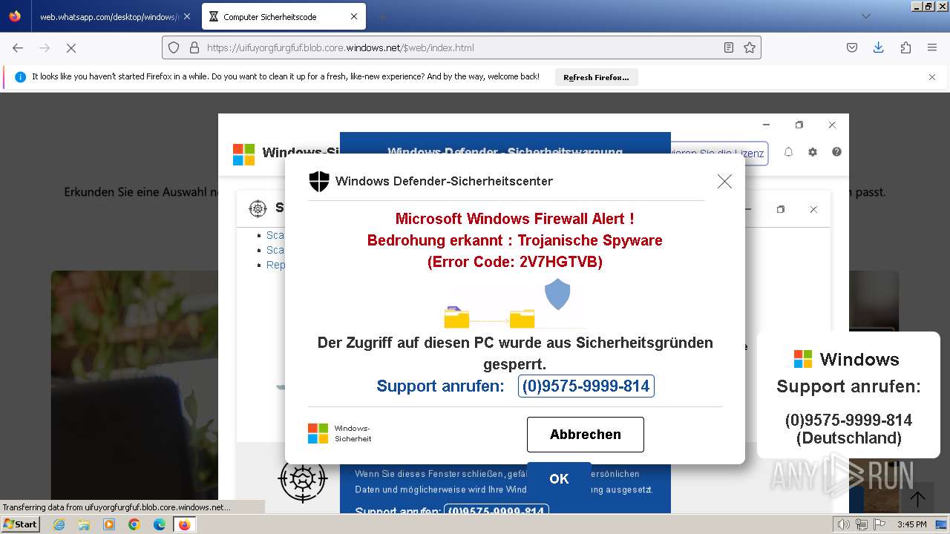Screen dimensions: 950x534
Task: Click the Abbrechen button in the dialog
Action: 586,435
